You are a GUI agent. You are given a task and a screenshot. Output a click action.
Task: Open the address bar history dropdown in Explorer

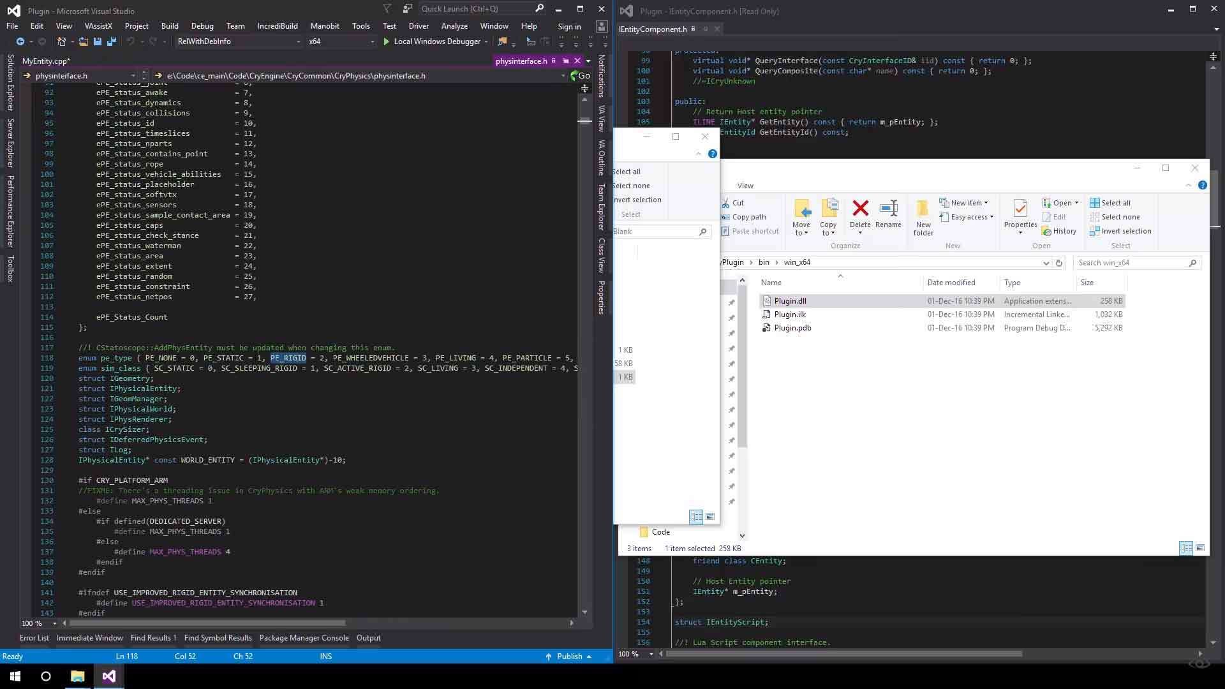point(1046,263)
